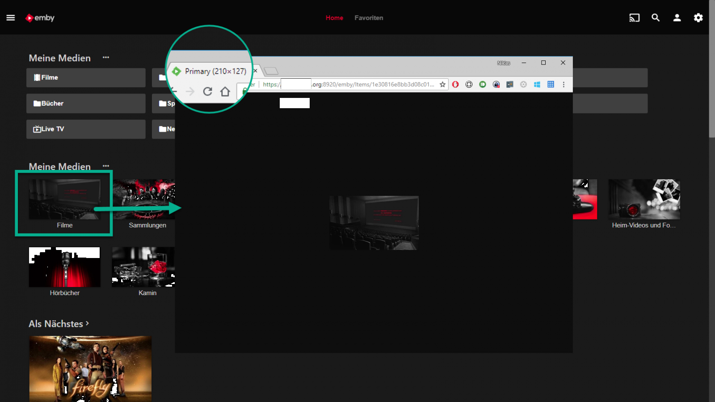
Task: Switch to the Favoriten tab
Action: pyautogui.click(x=369, y=18)
